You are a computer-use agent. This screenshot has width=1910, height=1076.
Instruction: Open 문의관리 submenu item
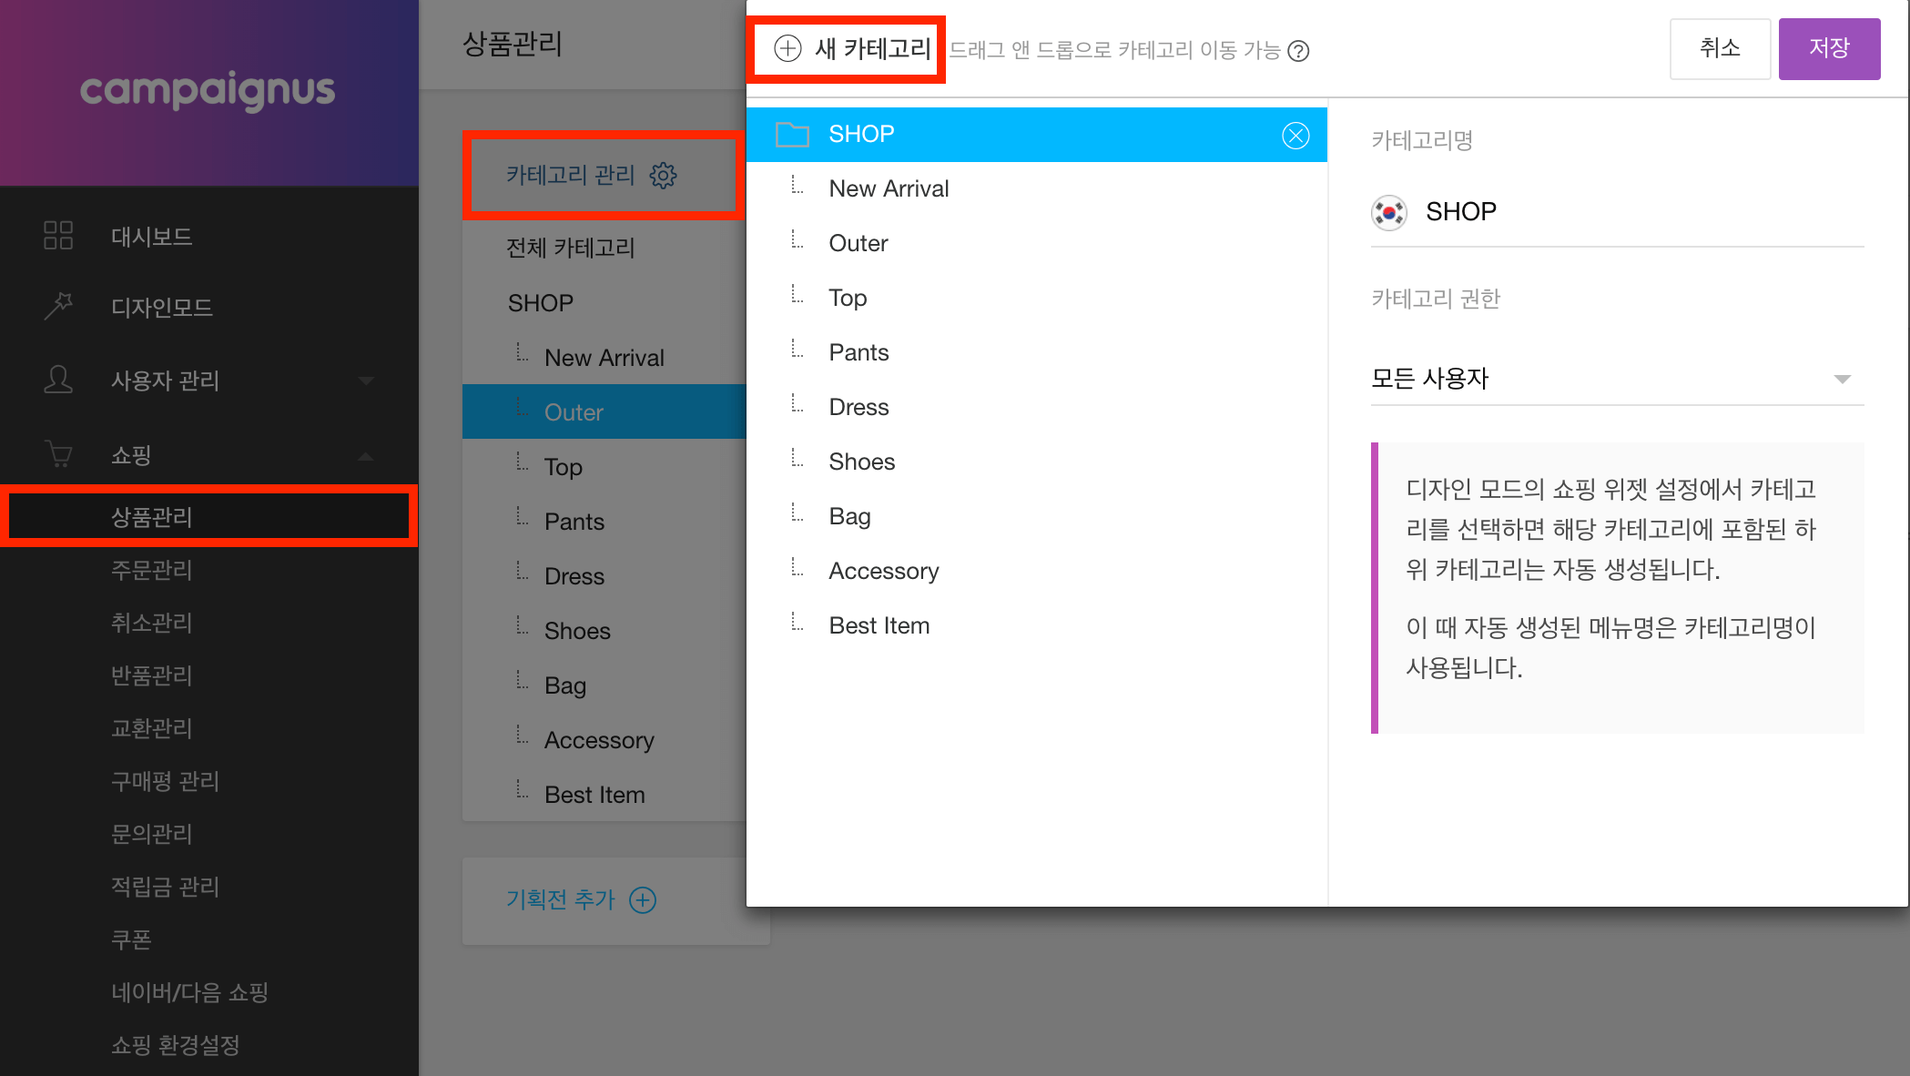tap(152, 834)
